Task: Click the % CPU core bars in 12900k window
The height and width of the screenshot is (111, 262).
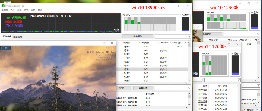Action: coord(227,21)
